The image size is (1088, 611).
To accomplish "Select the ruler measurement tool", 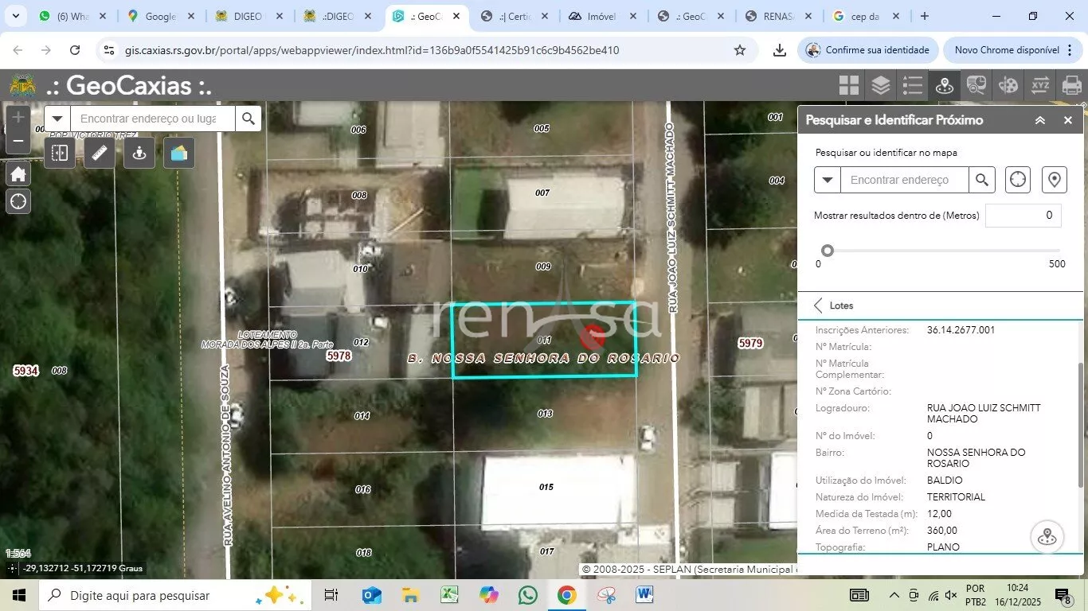I will tap(100, 154).
